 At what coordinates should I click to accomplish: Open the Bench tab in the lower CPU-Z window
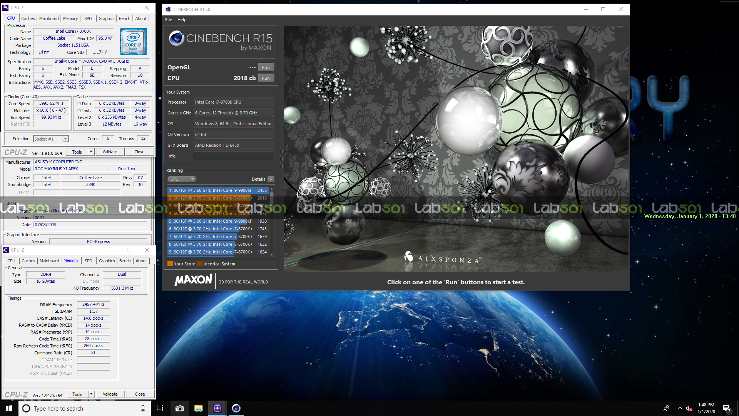pyautogui.click(x=125, y=261)
